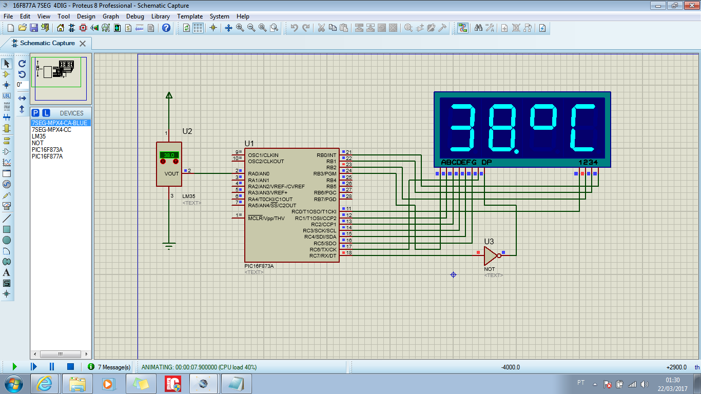
Task: Click Search and Tag binoculars icon
Action: (478, 28)
